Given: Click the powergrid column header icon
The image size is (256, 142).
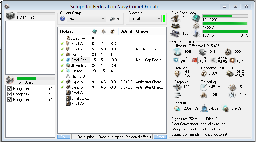Looking at the screenshot, I should tap(103, 31).
